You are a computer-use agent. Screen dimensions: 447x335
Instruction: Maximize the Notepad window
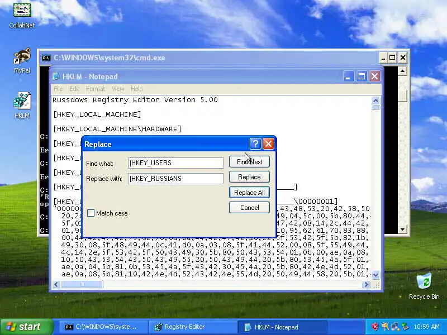[x=362, y=76]
